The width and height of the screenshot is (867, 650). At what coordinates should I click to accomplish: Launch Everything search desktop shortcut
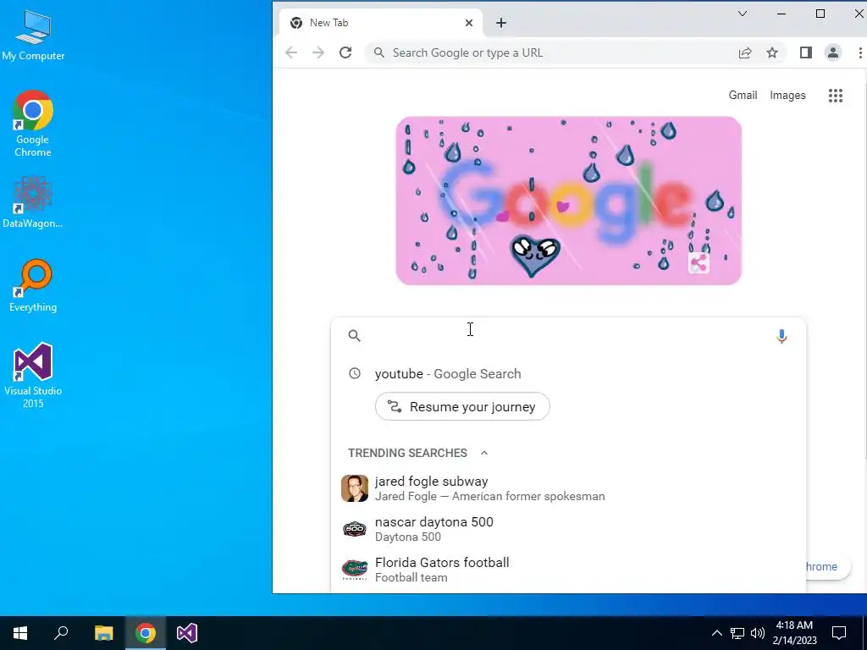[x=33, y=286]
